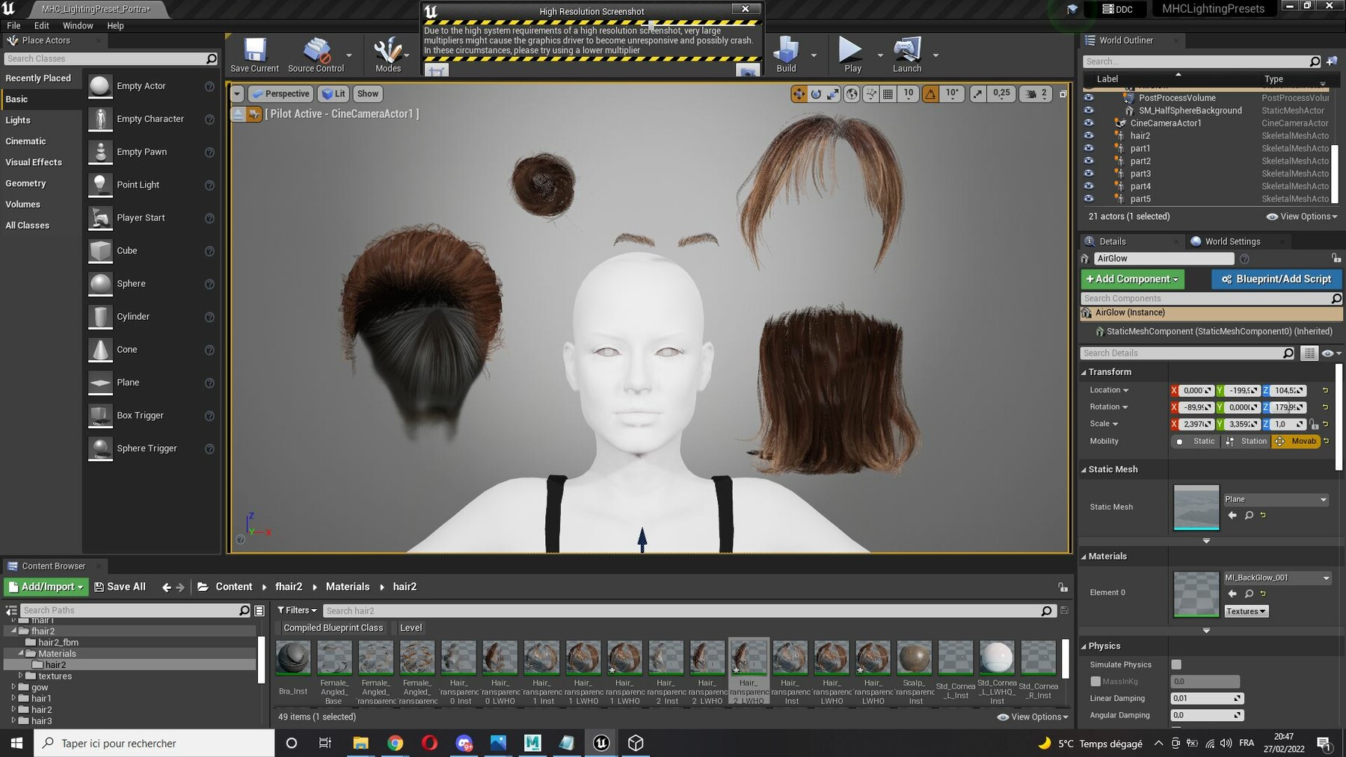Click the Build toolbar icon
This screenshot has height=757, width=1346.
tap(786, 50)
